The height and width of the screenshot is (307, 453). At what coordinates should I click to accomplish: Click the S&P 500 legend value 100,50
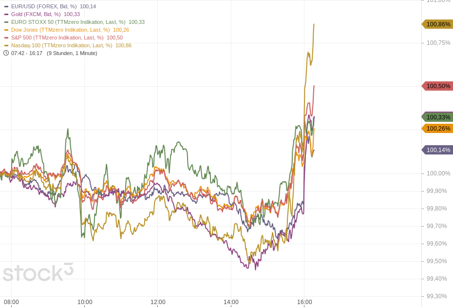[114, 38]
